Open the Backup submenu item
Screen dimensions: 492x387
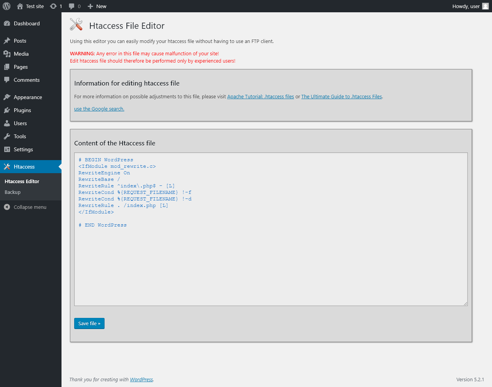13,192
